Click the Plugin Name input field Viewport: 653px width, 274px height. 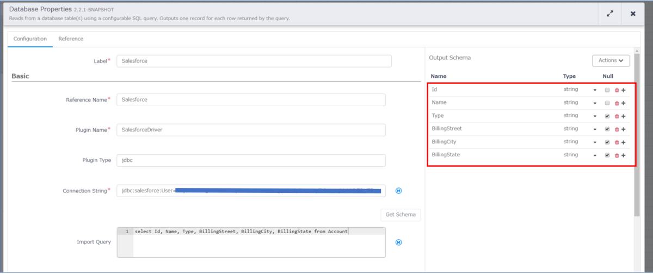pyautogui.click(x=251, y=130)
